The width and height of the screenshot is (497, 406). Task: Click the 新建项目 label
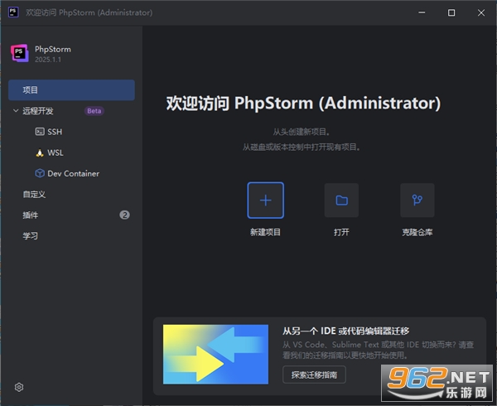(x=265, y=232)
